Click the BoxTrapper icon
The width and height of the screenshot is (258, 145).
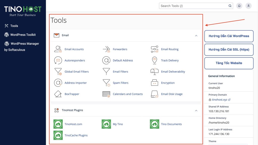point(58,94)
